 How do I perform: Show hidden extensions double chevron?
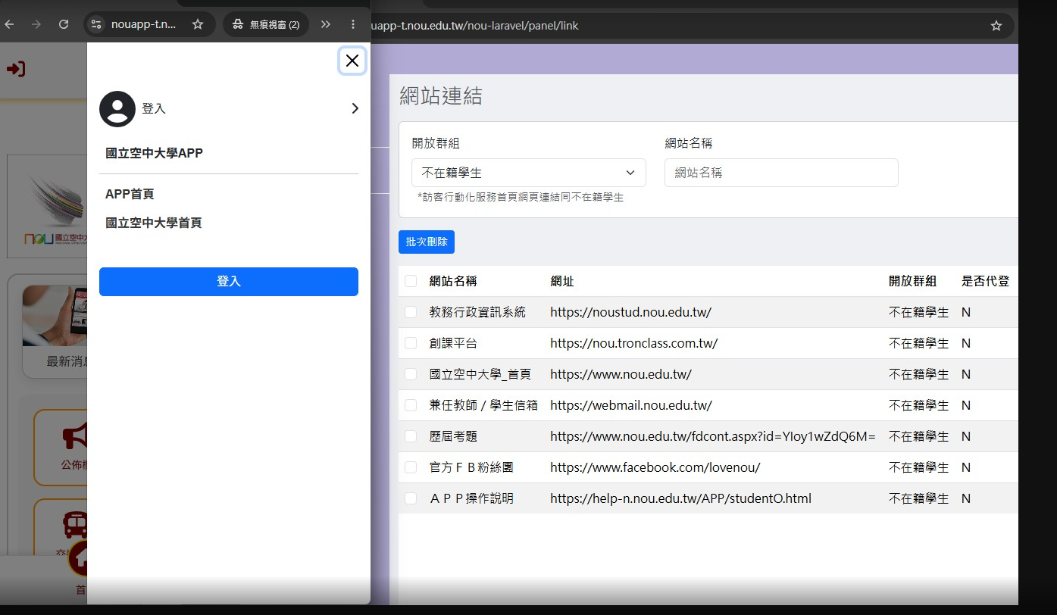coord(326,24)
